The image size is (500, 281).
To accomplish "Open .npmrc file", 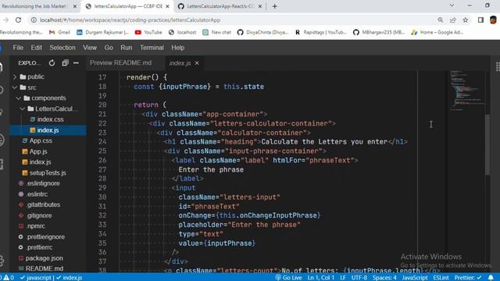I will [35, 226].
